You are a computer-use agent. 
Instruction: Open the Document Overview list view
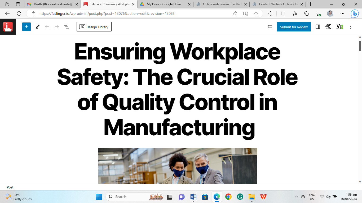click(x=66, y=27)
